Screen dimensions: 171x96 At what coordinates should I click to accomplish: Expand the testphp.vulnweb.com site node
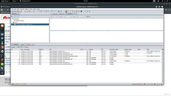click(13, 25)
